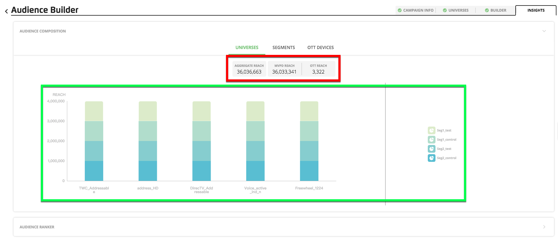Click the Seg1_control legend label
Image resolution: width=558 pixels, height=244 pixels.
coord(447,140)
